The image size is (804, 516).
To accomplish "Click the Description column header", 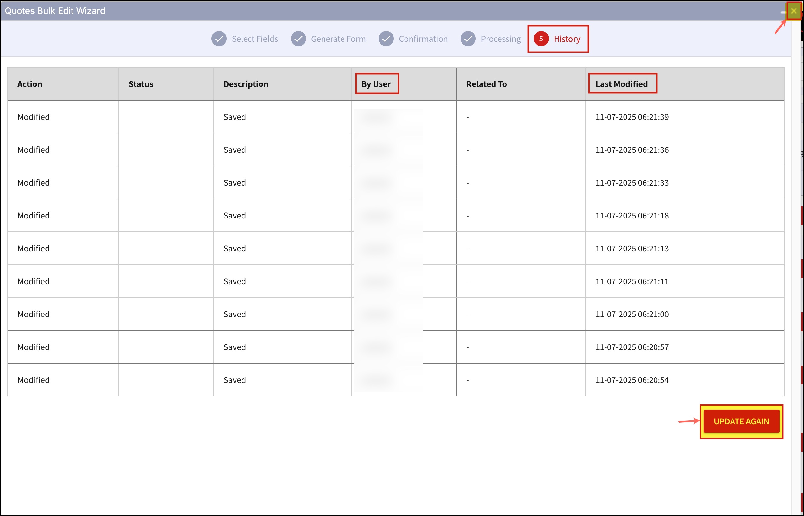I will coord(246,84).
